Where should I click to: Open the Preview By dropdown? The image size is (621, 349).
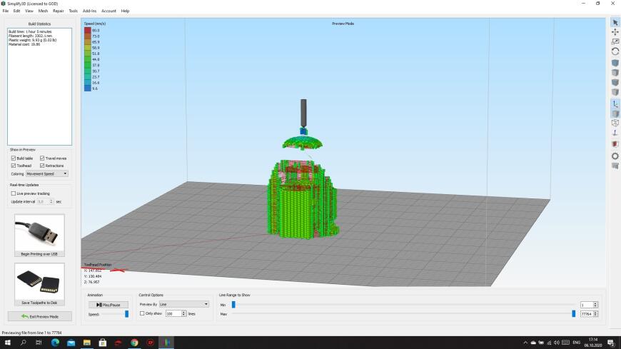point(183,304)
